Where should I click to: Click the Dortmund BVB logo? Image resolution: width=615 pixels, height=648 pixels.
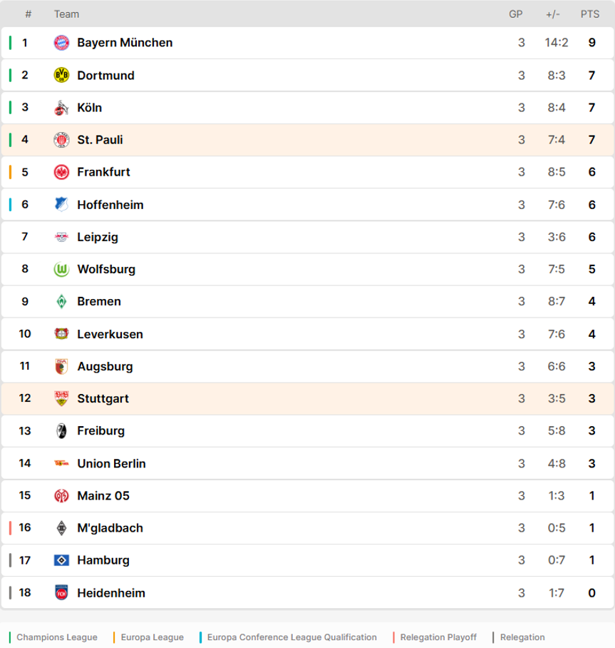[61, 75]
